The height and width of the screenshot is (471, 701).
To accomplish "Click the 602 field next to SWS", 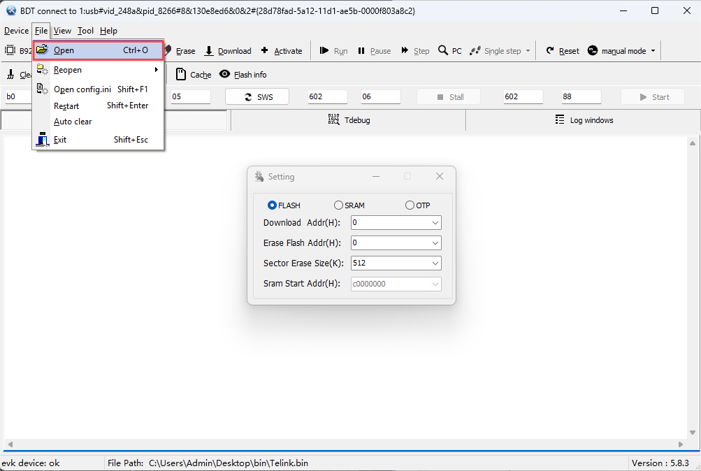I will (x=328, y=96).
